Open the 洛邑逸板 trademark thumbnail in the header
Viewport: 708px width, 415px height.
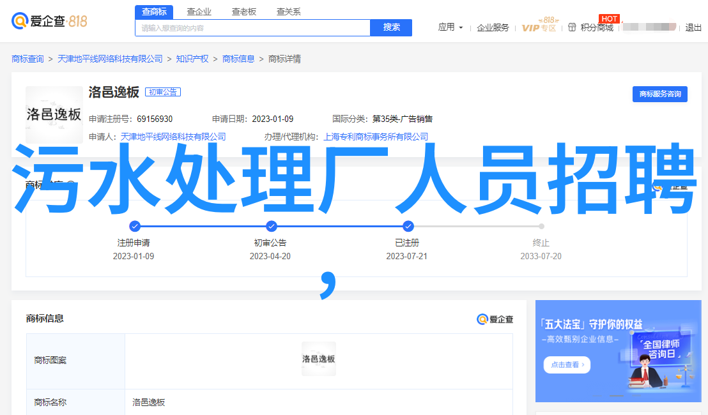tap(54, 114)
